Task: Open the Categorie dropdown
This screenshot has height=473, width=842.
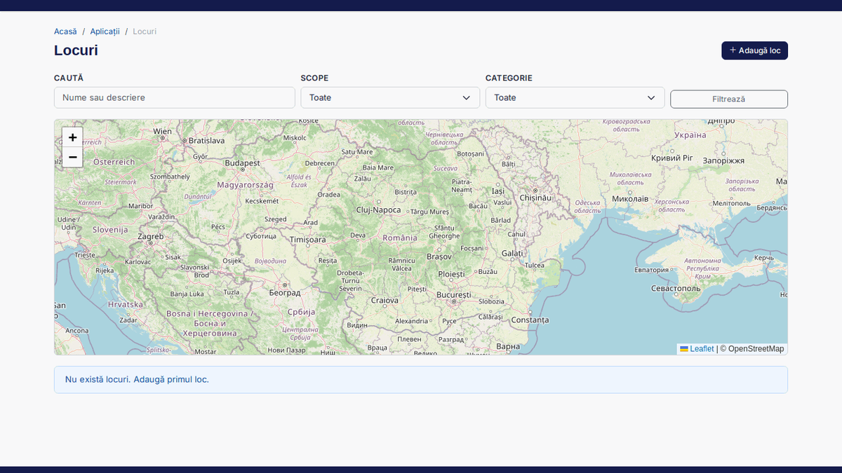Action: pyautogui.click(x=575, y=97)
